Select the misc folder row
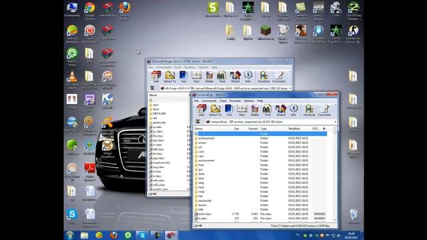Viewport: 427px width, 240px height. point(261,187)
